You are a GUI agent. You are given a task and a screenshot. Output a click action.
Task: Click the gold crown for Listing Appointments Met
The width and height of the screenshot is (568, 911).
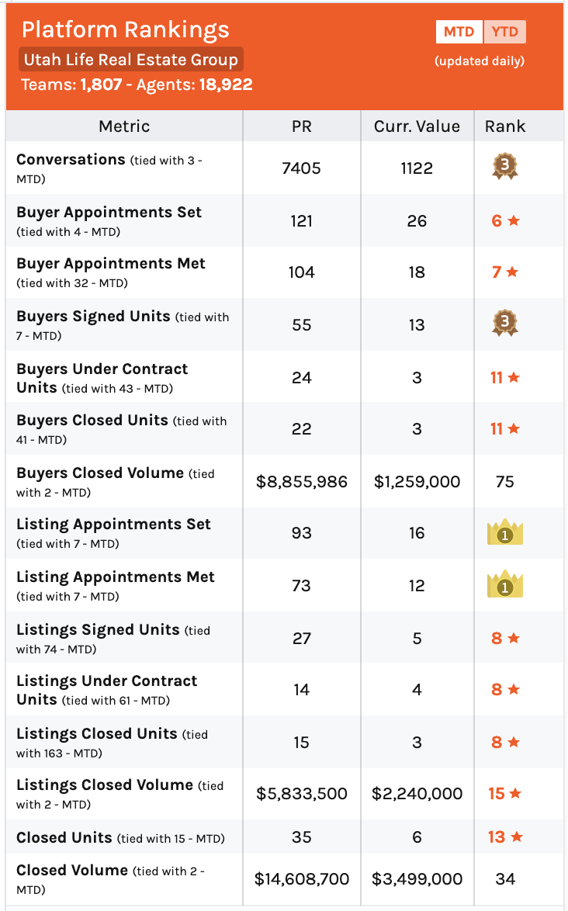[x=504, y=584]
